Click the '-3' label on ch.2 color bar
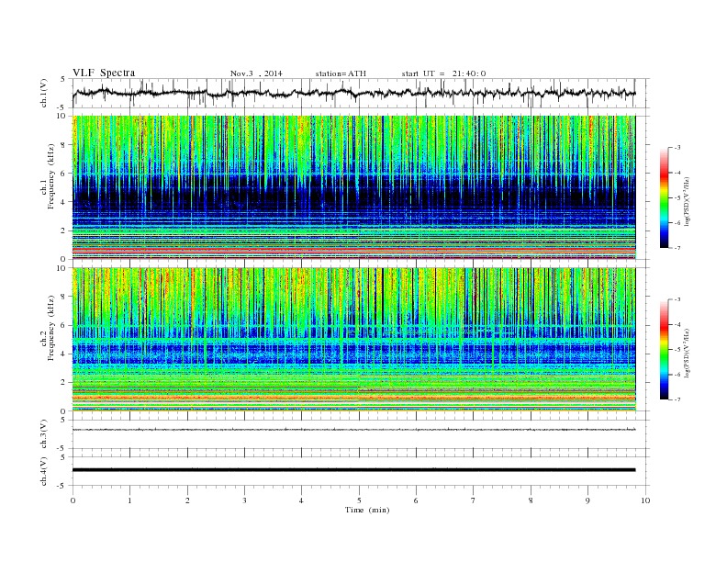The height and width of the screenshot is (562, 727). (x=677, y=299)
